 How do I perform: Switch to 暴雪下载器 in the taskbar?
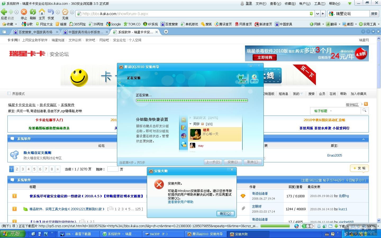tap(79, 234)
